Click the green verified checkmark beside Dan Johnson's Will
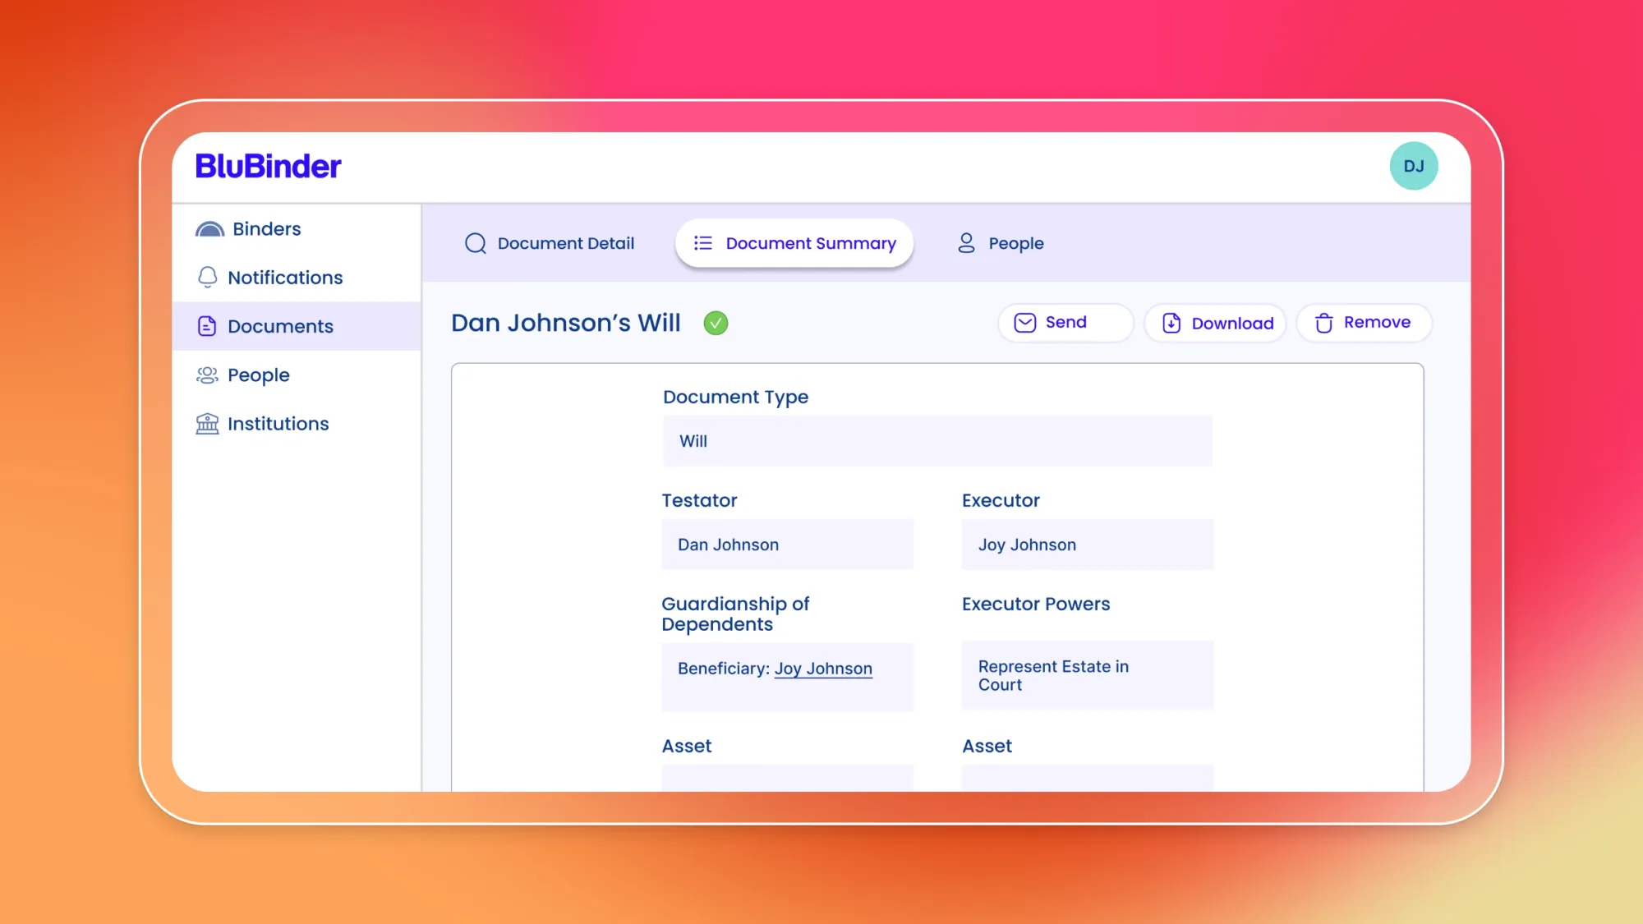The image size is (1643, 924). pos(716,324)
